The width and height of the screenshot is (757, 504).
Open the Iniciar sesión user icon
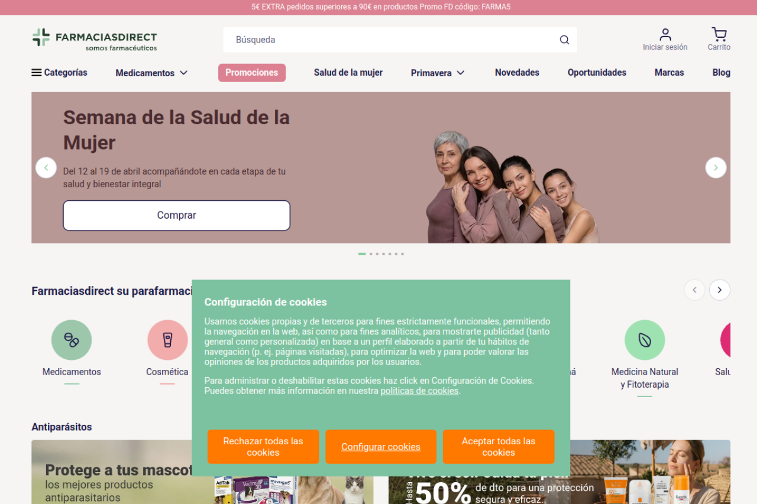(x=665, y=35)
